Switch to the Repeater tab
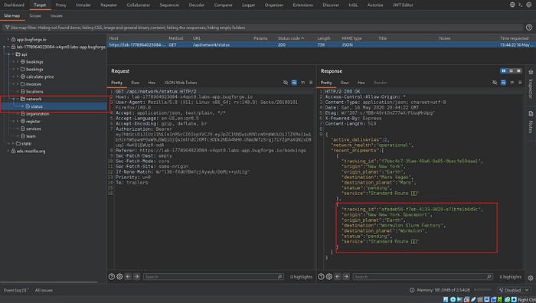536x303 pixels. tap(109, 5)
